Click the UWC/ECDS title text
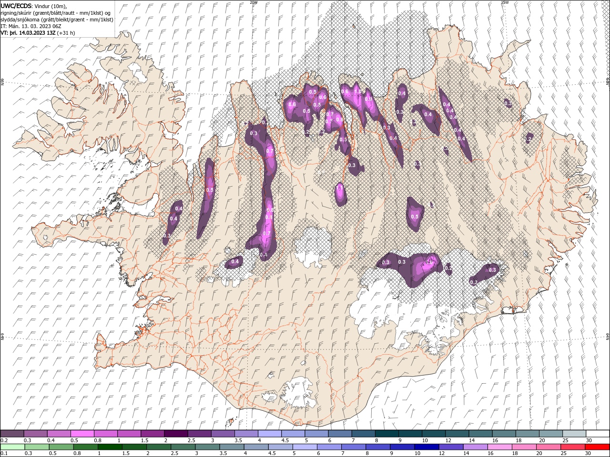This screenshot has width=610, height=457. [16, 5]
